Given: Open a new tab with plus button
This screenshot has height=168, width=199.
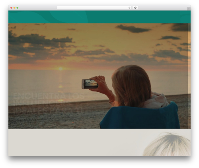Looking at the screenshot, I should pyautogui.click(x=189, y=9).
